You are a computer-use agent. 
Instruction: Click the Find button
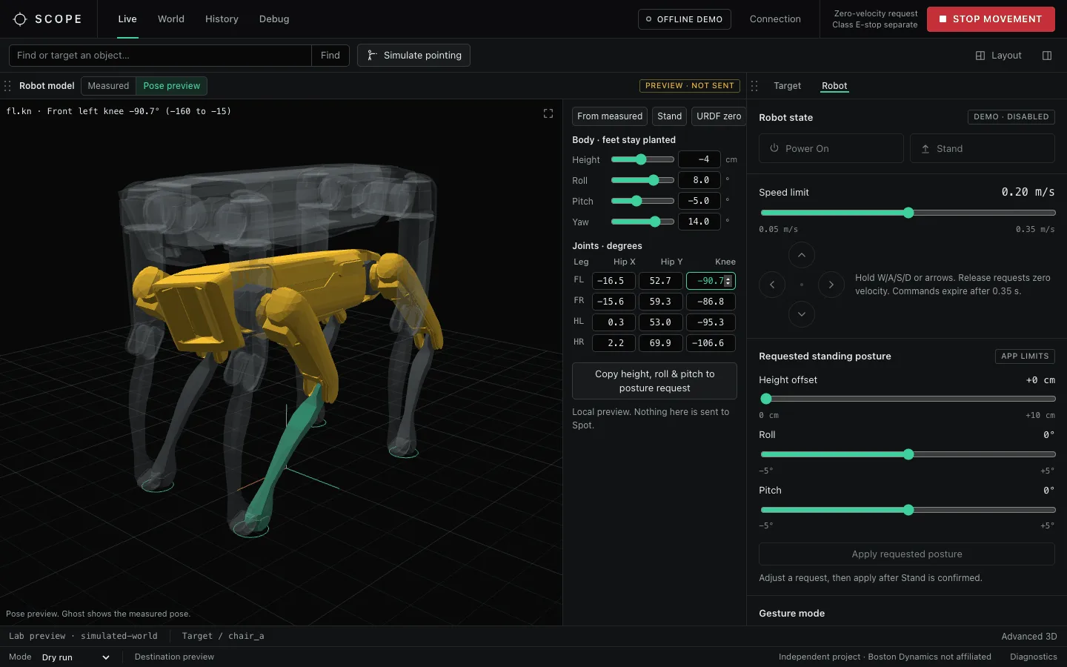[x=330, y=56]
